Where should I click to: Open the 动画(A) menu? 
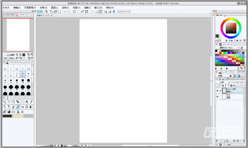coord(44,8)
